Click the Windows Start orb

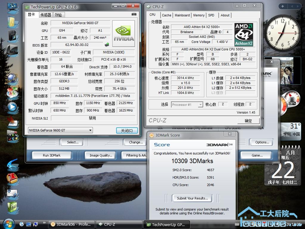pyautogui.click(x=9, y=224)
